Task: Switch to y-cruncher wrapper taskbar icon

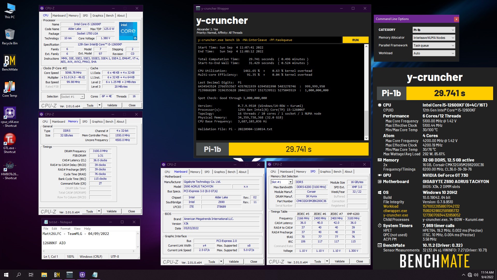Action: click(70, 275)
